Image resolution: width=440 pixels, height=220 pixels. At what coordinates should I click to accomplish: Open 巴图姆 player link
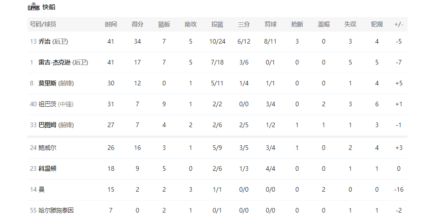coord(47,125)
